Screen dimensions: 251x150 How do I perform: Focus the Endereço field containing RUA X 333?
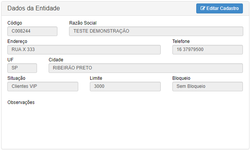[84, 50]
